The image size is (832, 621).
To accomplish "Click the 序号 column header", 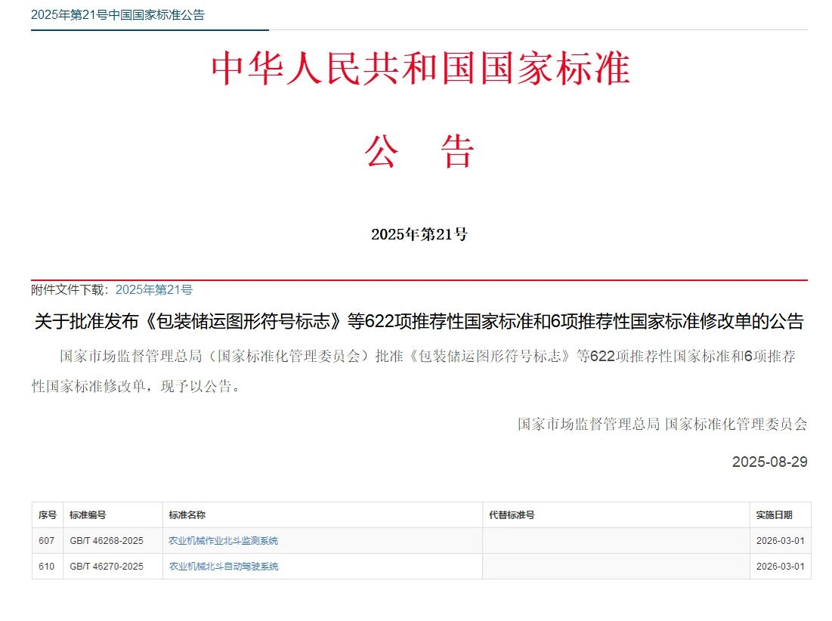I will point(47,515).
